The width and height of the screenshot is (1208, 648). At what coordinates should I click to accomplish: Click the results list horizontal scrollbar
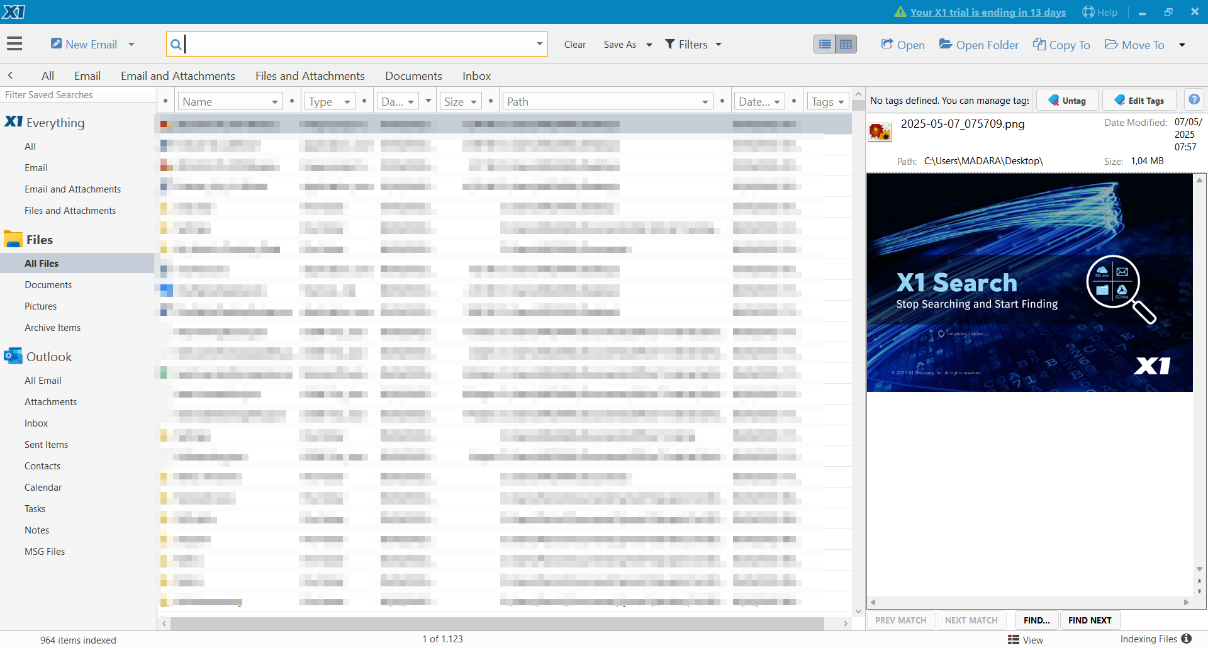pyautogui.click(x=497, y=623)
